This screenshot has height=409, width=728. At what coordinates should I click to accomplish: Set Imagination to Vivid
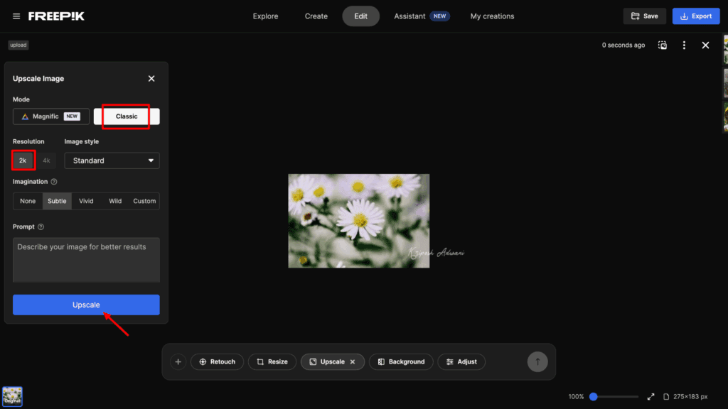(x=86, y=201)
